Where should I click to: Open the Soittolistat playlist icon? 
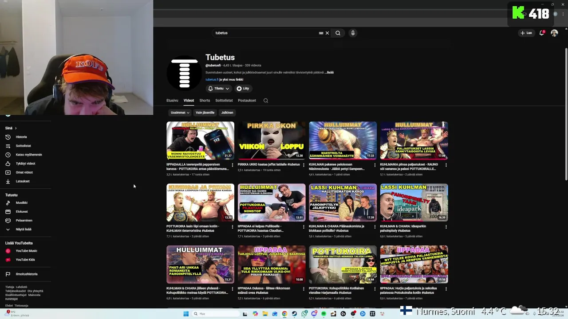tap(8, 146)
